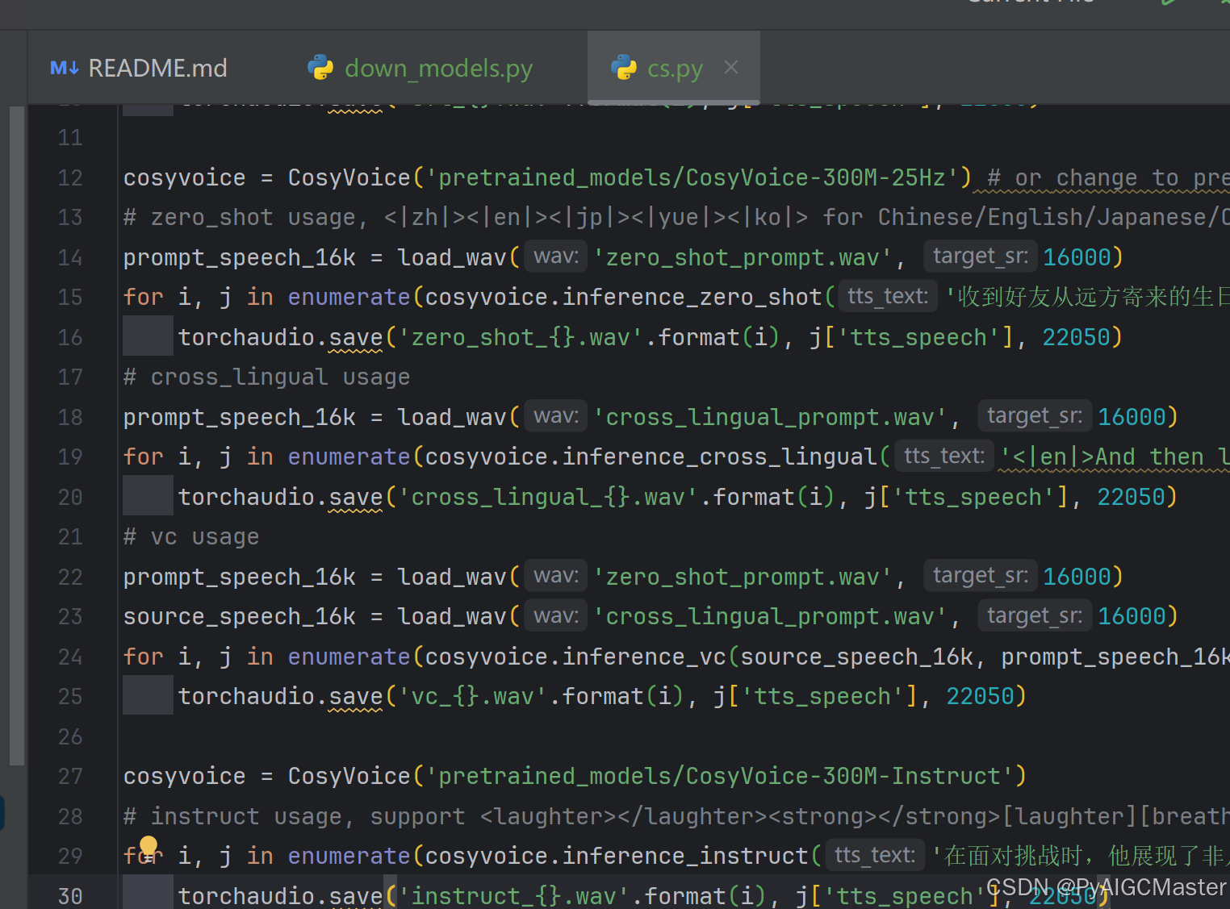Click 'cross_lingual_{}.wav' string on line 20
The image size is (1230, 909).
[x=548, y=497]
